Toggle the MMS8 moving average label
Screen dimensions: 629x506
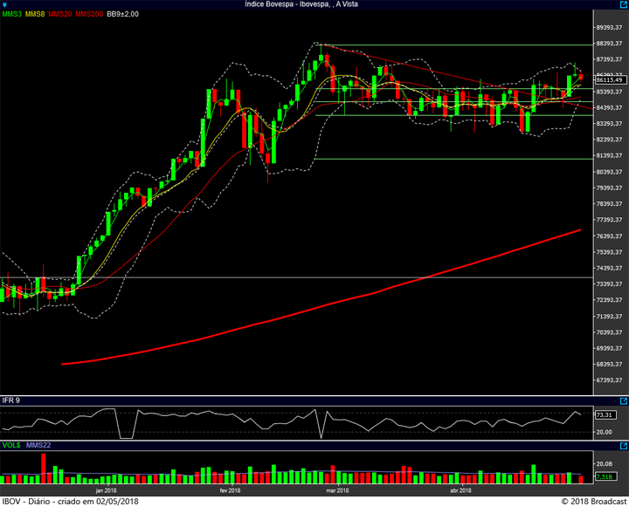[36, 15]
